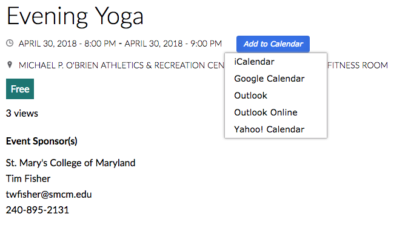Click the clock icon beside the event date
The image size is (411, 237).
(10, 43)
